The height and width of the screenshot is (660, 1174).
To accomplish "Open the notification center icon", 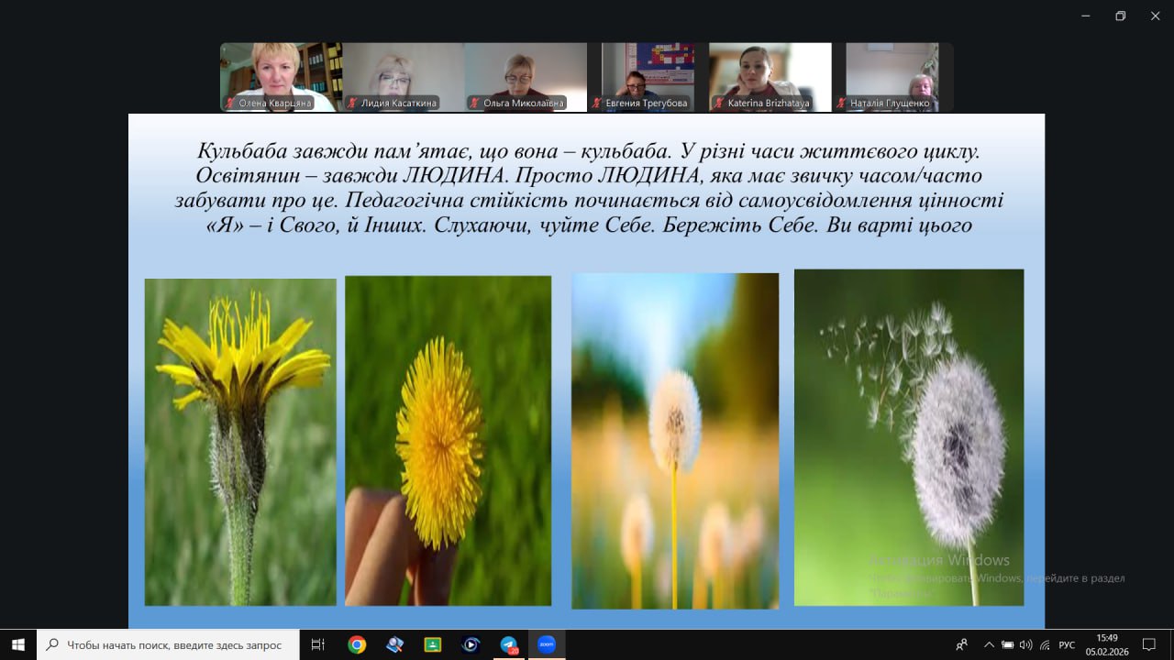I will (x=1148, y=644).
